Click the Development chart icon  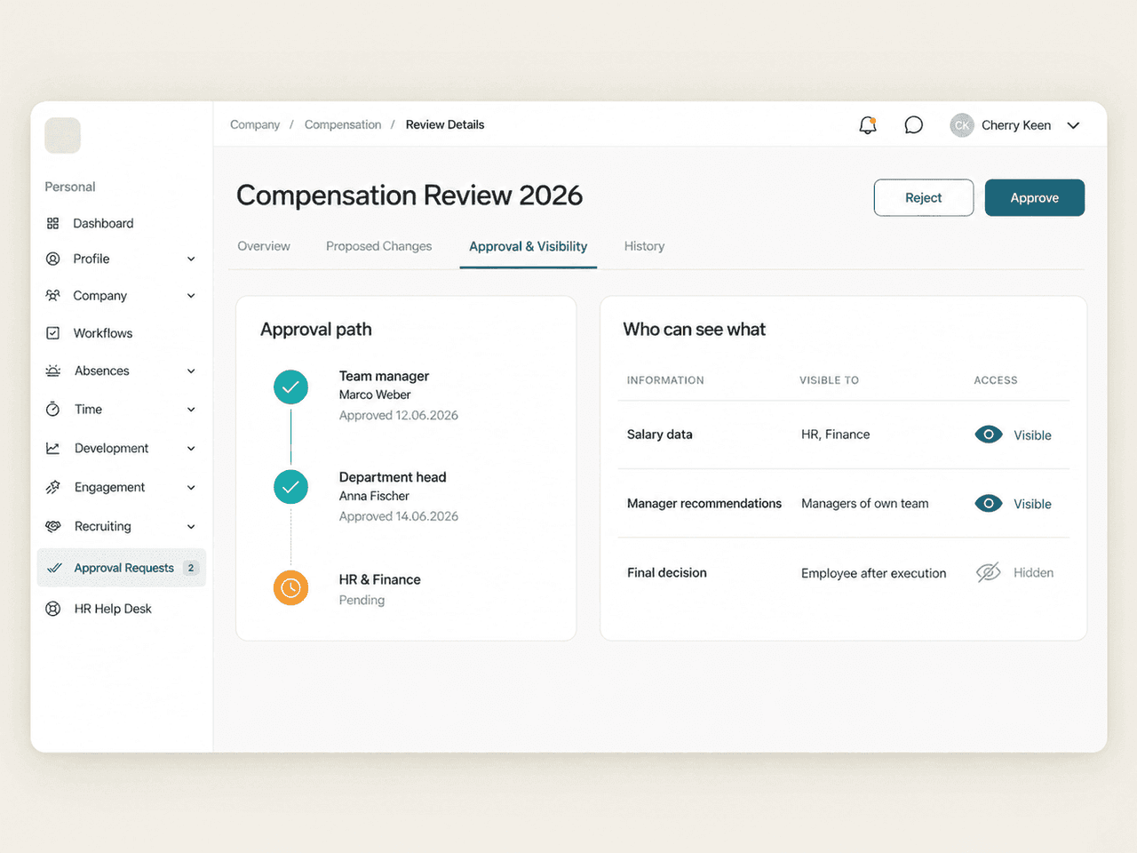point(53,448)
